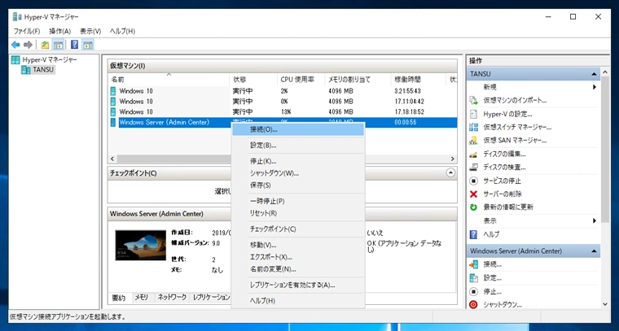619x331 pixels.
Task: Choose 設定(B)... in the context menu
Action: coord(298,146)
